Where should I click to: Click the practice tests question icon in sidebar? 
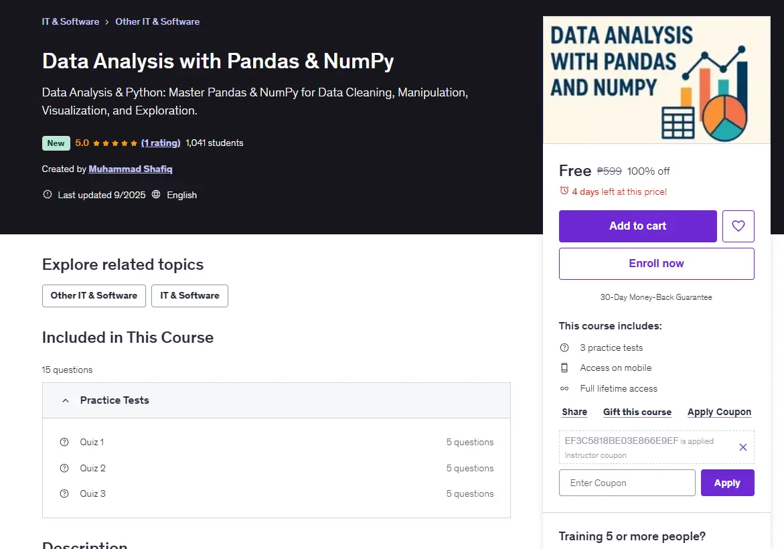click(x=564, y=347)
